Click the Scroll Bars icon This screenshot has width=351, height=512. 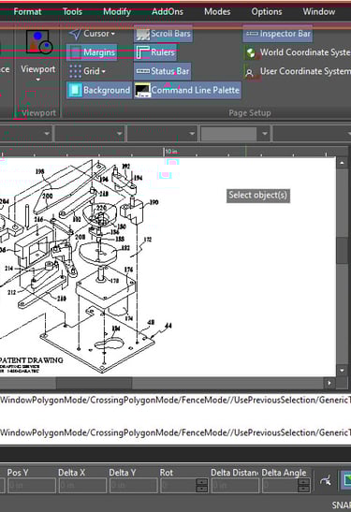click(x=142, y=34)
